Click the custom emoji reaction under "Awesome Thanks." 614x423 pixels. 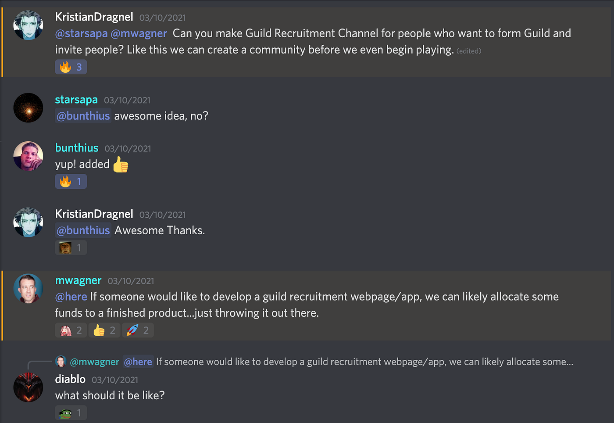[x=71, y=247]
